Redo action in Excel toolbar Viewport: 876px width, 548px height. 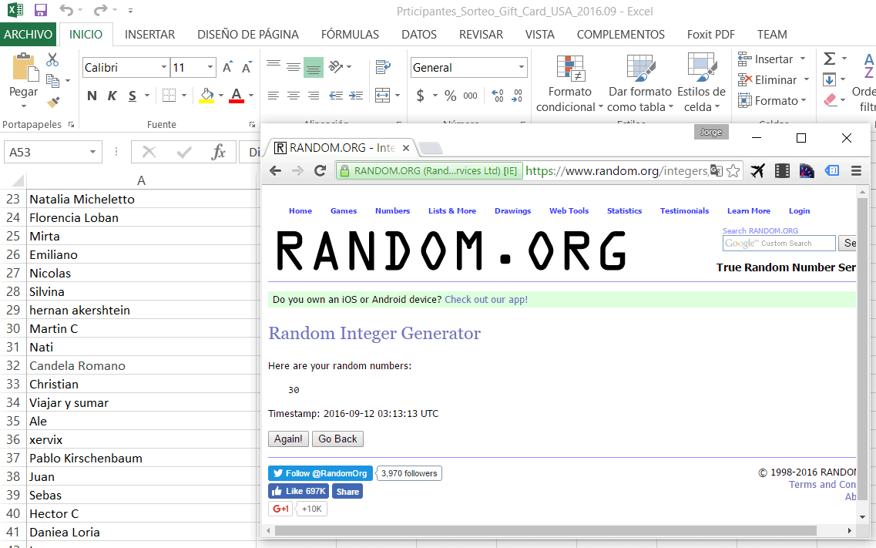(x=101, y=10)
